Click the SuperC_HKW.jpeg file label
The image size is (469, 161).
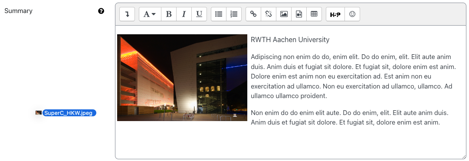[69, 113]
